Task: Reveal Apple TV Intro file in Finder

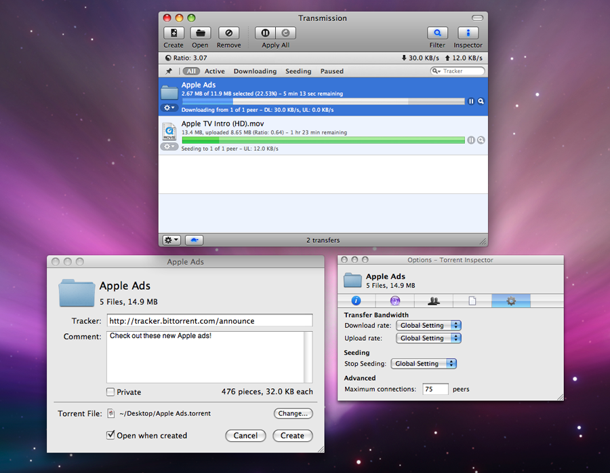Action: click(481, 140)
